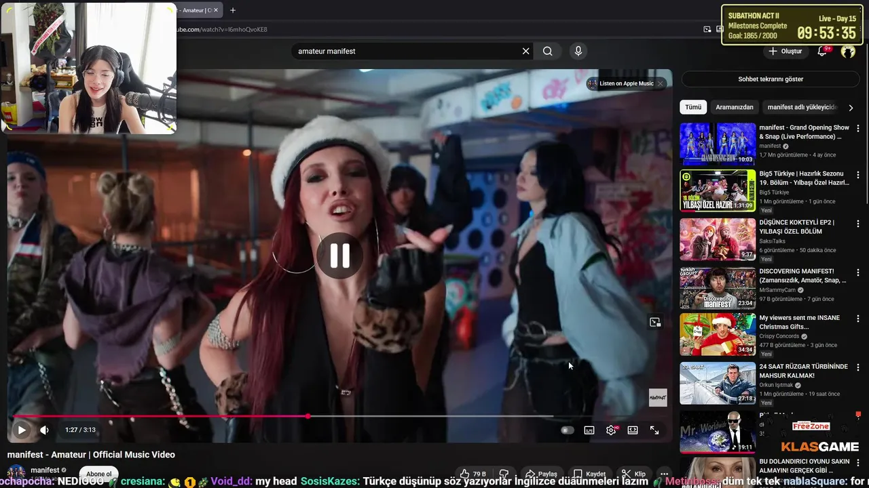Open options menu for DISCOVERING MANIFEST video

[x=857, y=272]
